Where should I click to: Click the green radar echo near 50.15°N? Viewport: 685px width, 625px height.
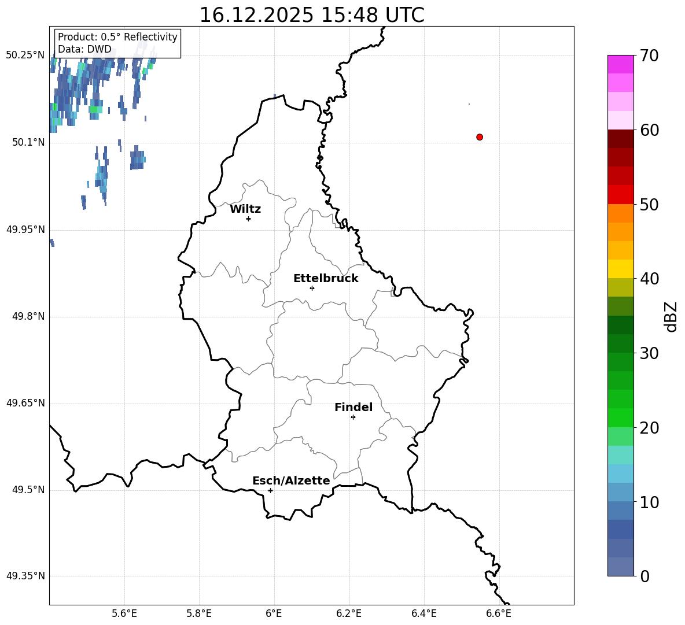(x=95, y=109)
